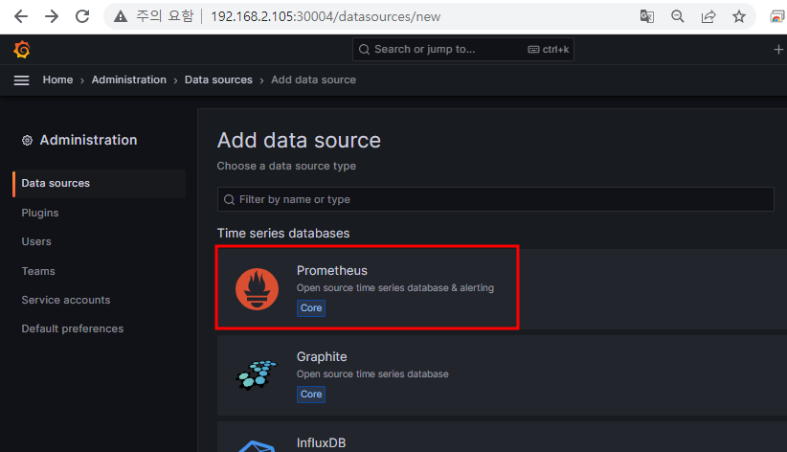Click the not-secure warning triangle icon
Image resolution: width=787 pixels, height=452 pixels.
pos(121,16)
